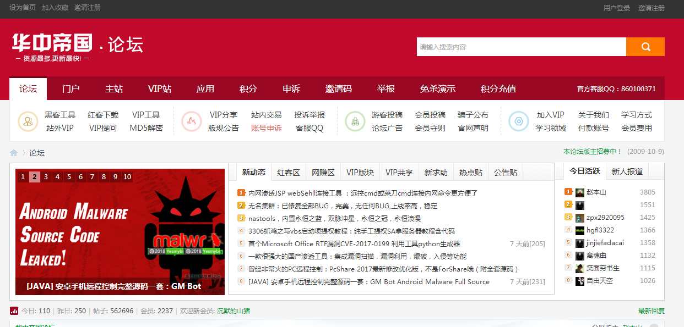Open the 申诉 navigation item
Image resolution: width=684 pixels, height=327 pixels.
click(x=291, y=88)
